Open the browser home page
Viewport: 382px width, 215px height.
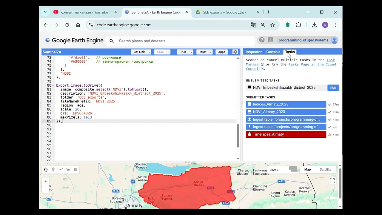(x=78, y=25)
